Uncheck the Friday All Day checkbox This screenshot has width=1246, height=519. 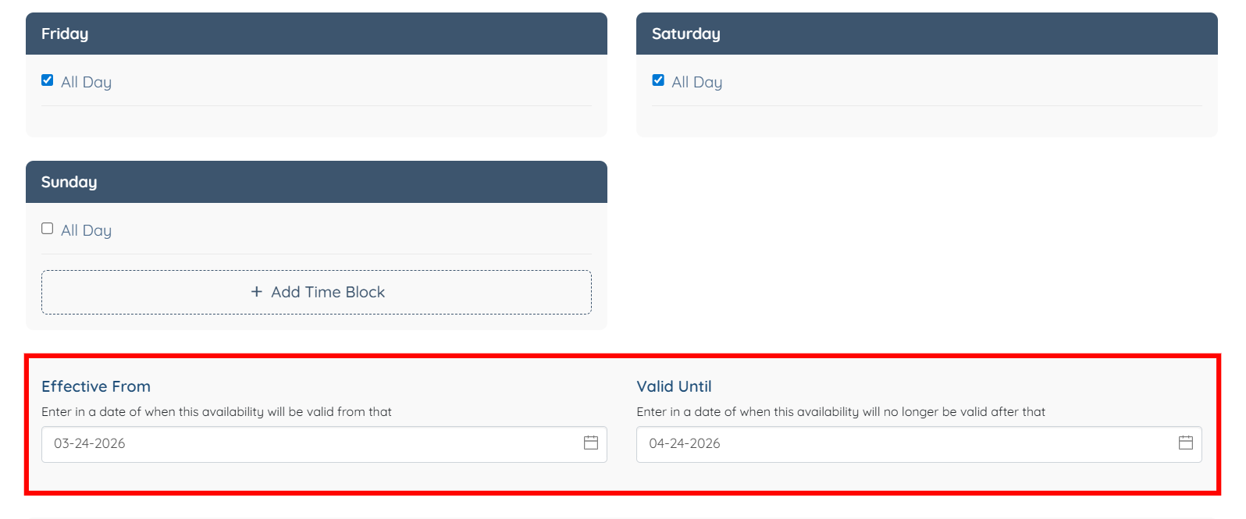(x=48, y=80)
